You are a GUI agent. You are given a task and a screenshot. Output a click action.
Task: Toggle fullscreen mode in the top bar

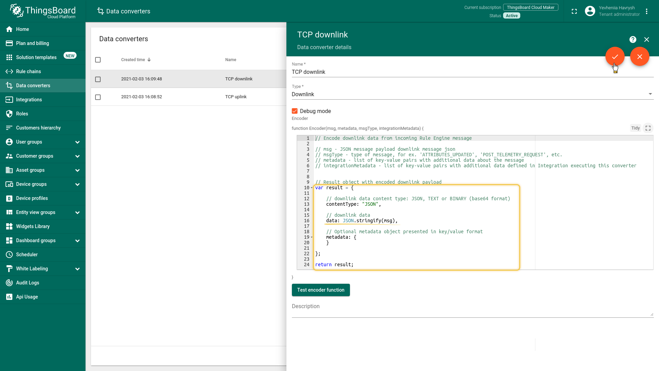pyautogui.click(x=574, y=11)
